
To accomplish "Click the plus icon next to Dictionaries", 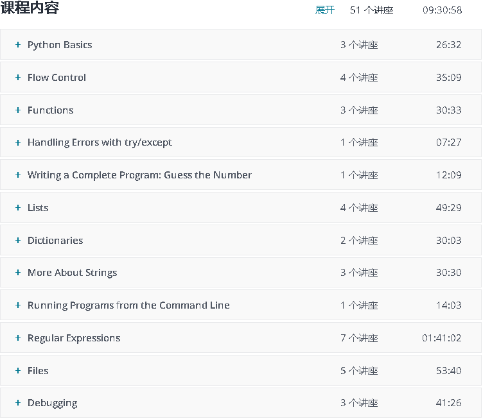I will (18, 241).
